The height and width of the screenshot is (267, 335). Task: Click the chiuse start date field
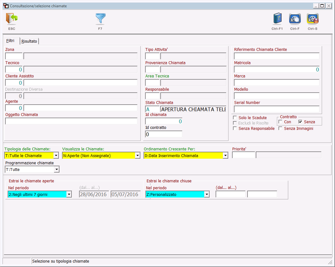click(230, 194)
